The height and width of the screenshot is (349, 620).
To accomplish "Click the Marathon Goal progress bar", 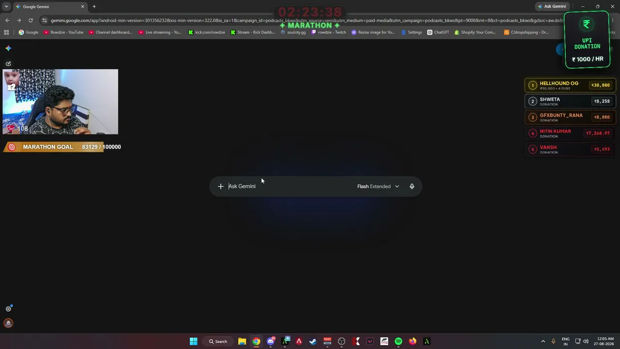I will tap(62, 147).
